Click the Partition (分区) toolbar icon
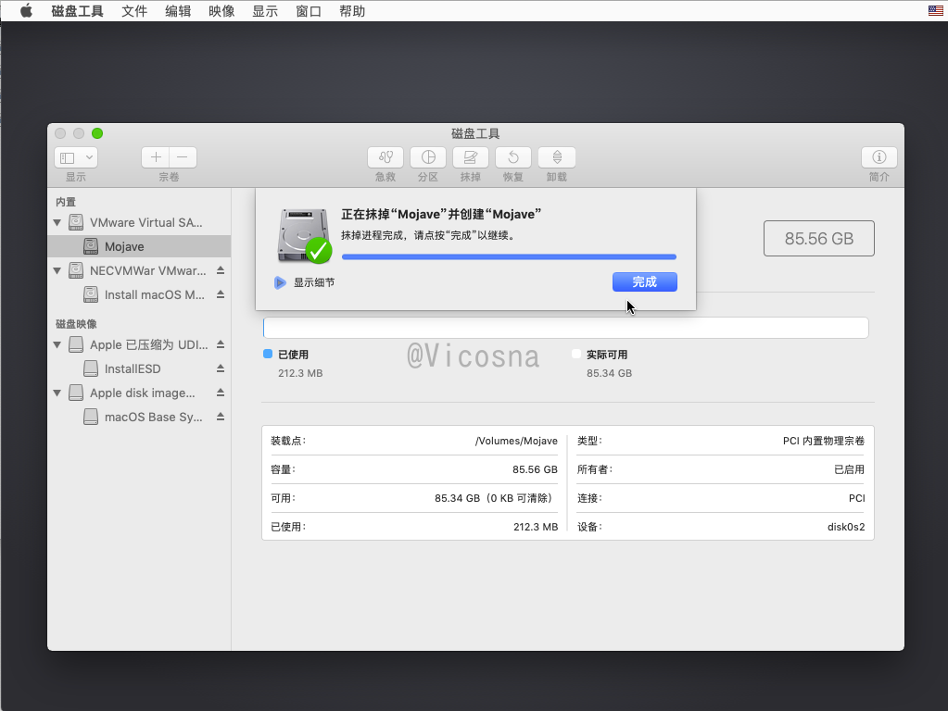 click(x=428, y=157)
